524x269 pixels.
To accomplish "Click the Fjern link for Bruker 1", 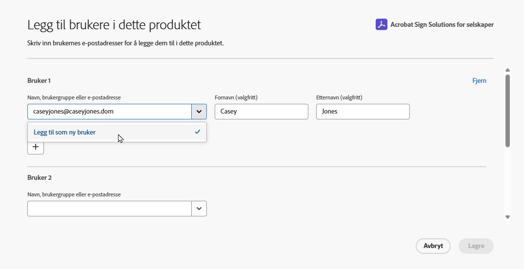I will (479, 80).
